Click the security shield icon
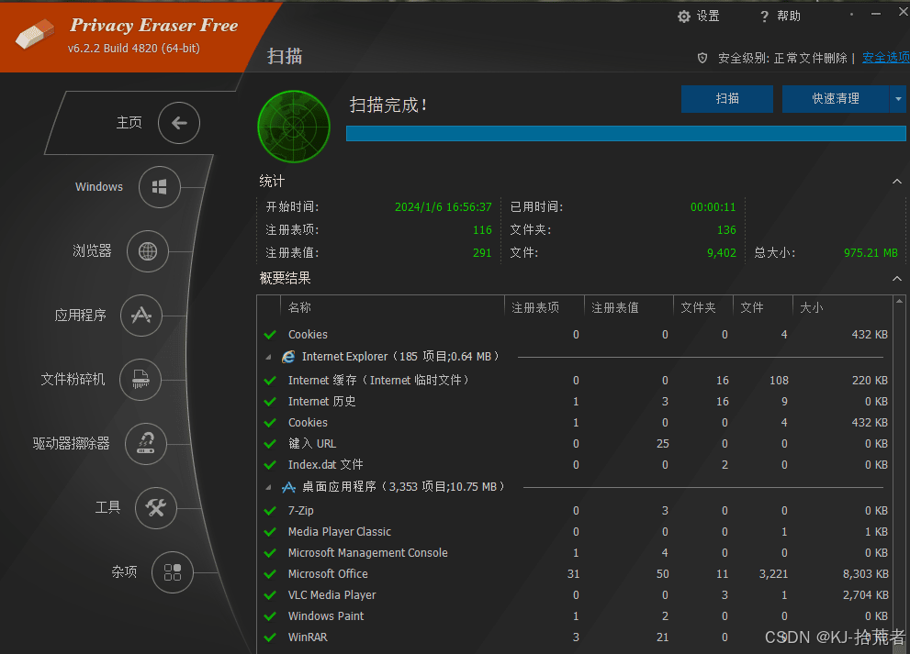The image size is (910, 654). (702, 58)
